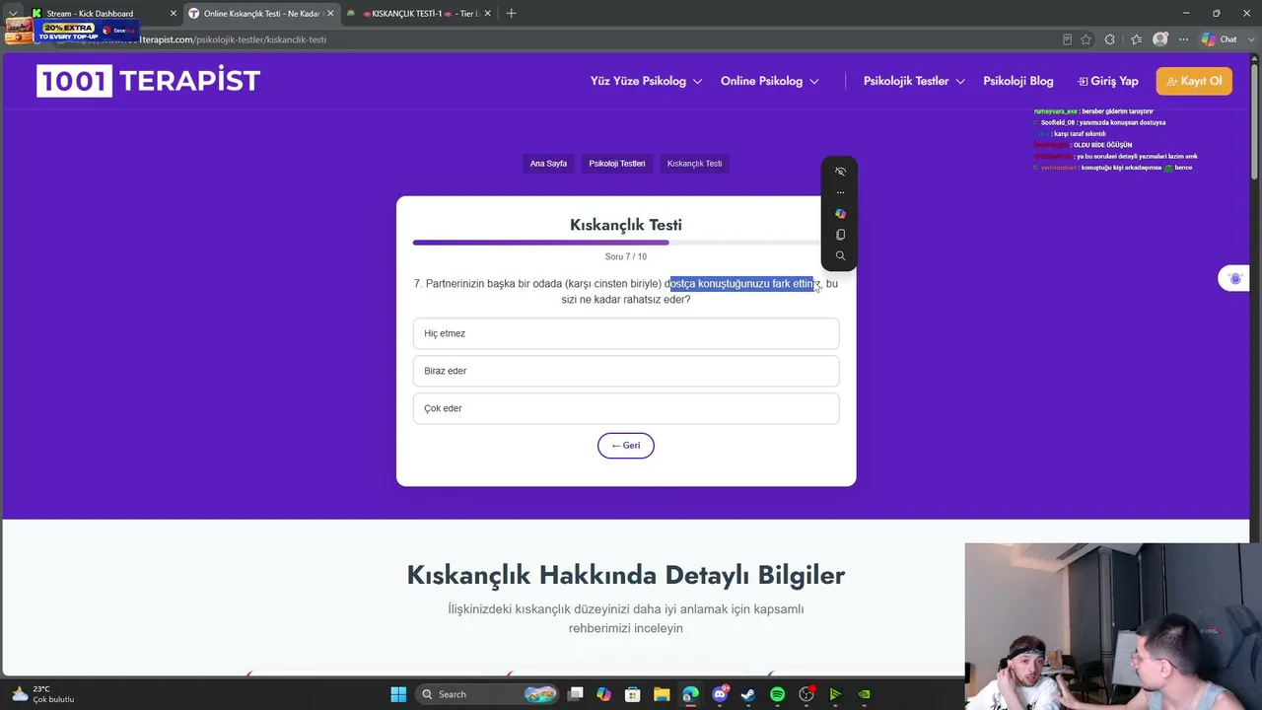Open more options in selection mini toolbar
The height and width of the screenshot is (710, 1262).
(840, 192)
